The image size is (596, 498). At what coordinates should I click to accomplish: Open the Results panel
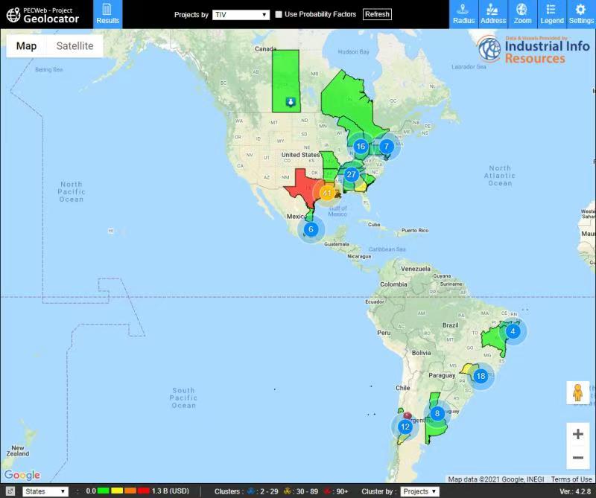click(x=108, y=14)
